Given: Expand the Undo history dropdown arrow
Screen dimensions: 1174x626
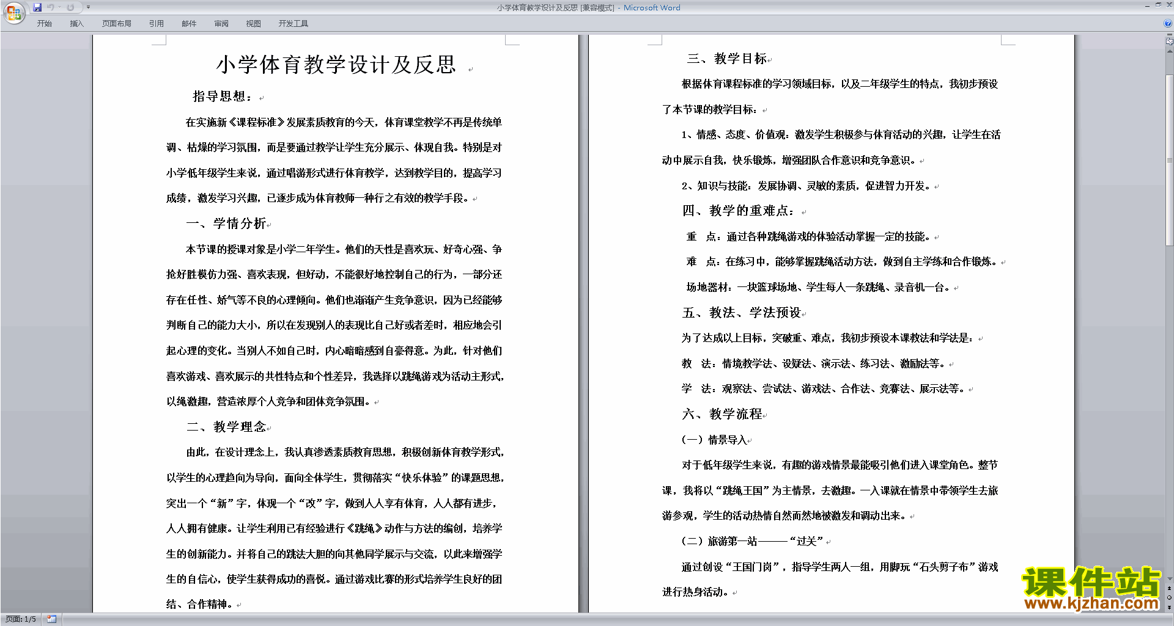Looking at the screenshot, I should [59, 7].
